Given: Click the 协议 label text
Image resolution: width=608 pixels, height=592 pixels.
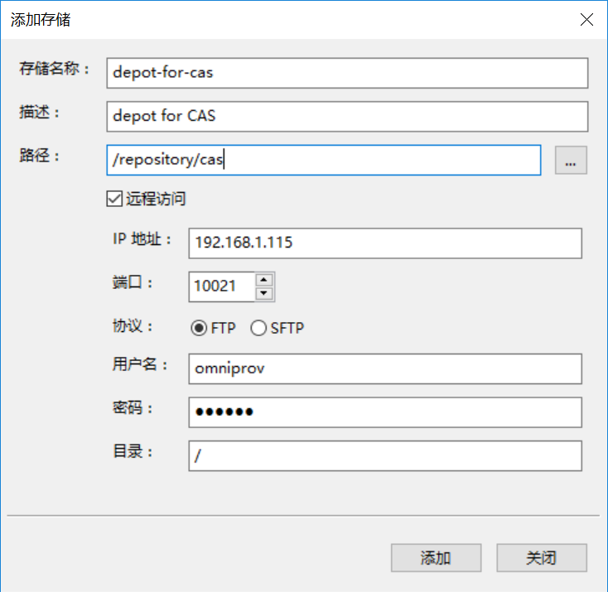Looking at the screenshot, I should click(x=133, y=326).
